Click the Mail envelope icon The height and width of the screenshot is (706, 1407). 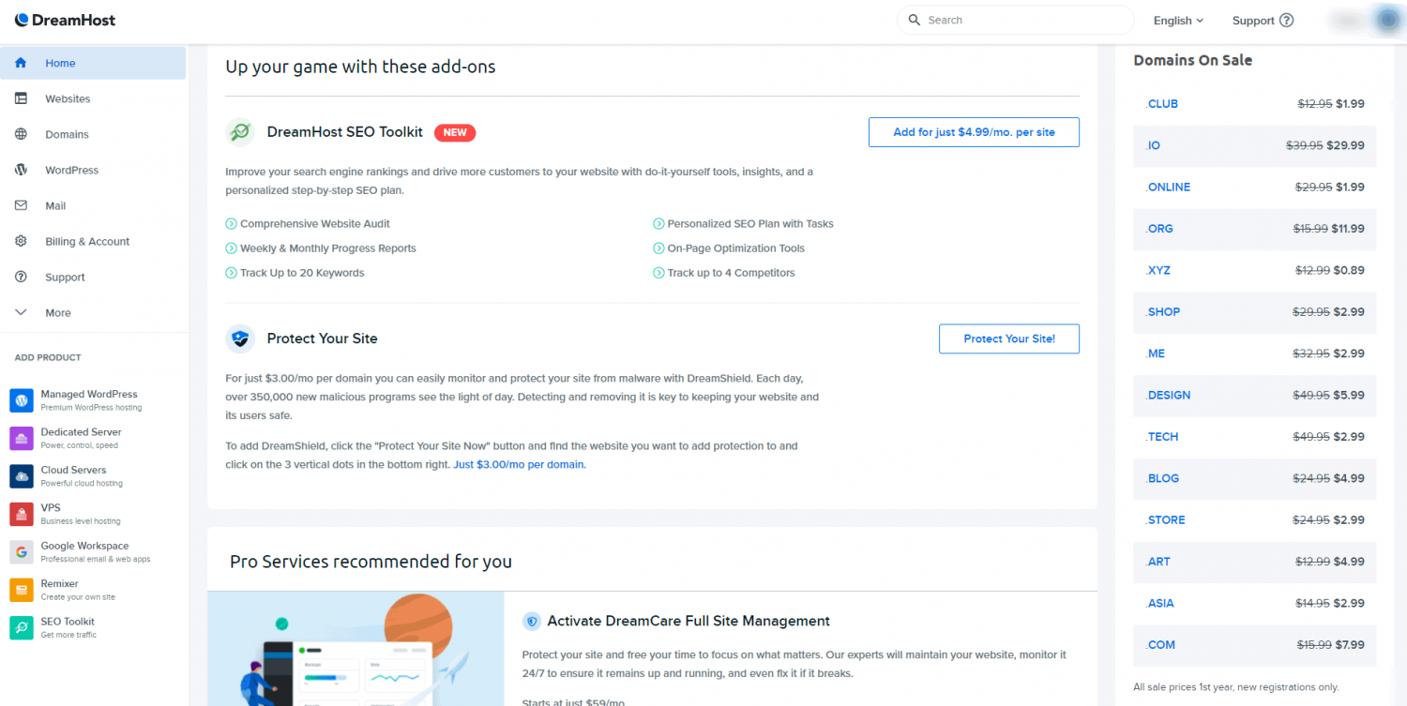click(x=21, y=205)
